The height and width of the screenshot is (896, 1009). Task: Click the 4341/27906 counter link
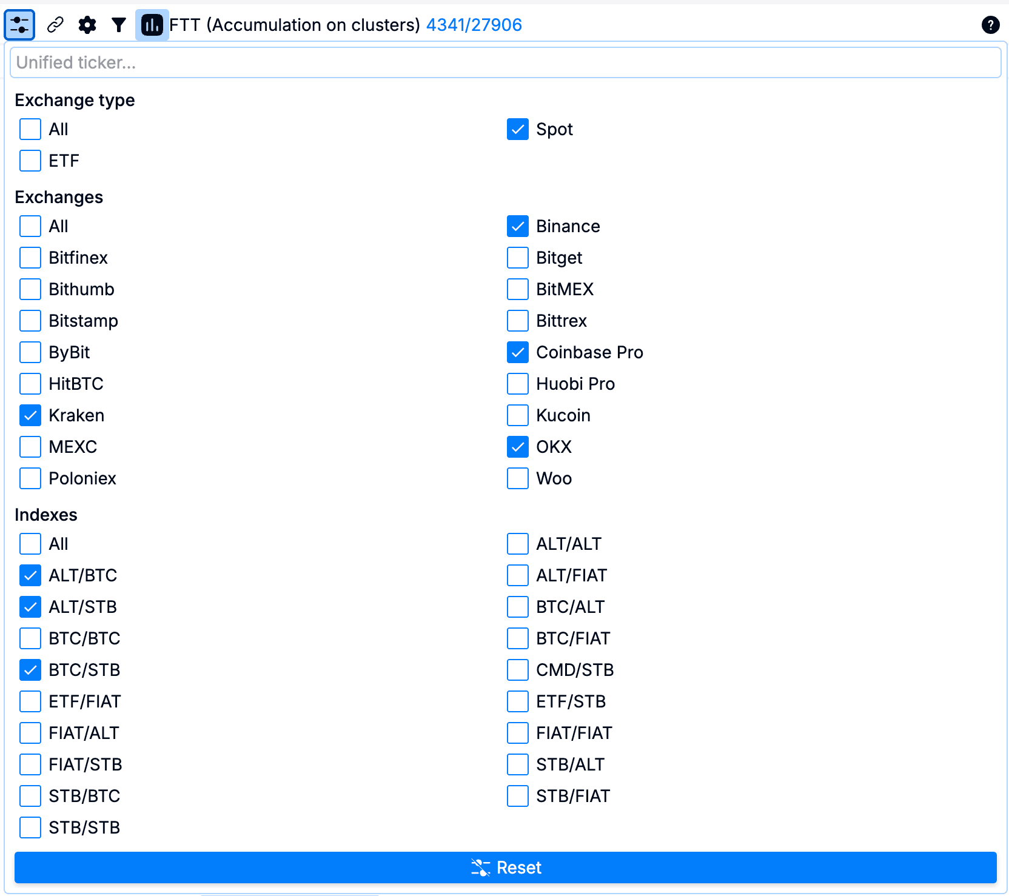[474, 25]
